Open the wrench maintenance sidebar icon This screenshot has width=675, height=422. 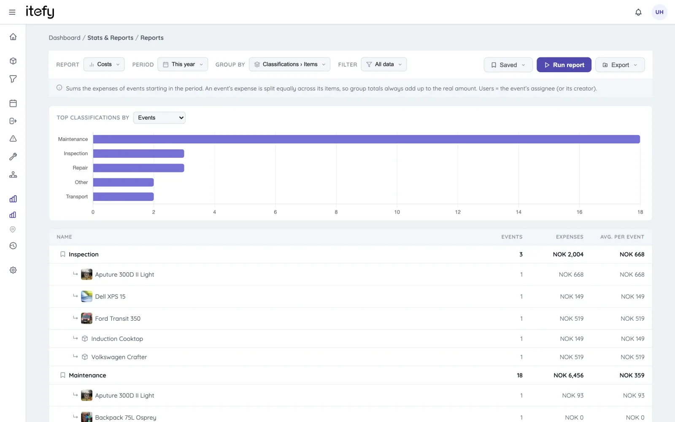tap(13, 157)
